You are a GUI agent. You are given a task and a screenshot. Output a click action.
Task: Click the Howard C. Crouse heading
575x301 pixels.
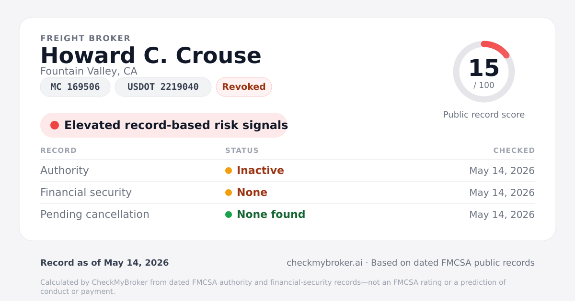pyautogui.click(x=151, y=55)
